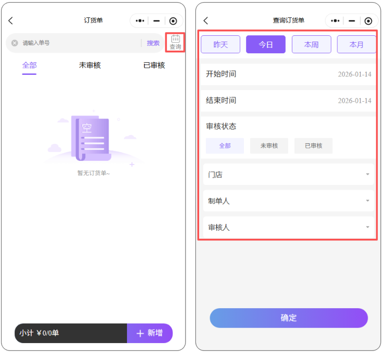Image resolution: width=383 pixels, height=352 pixels.
Task: Select 全部 under 审核状态 filter
Action: [x=224, y=146]
